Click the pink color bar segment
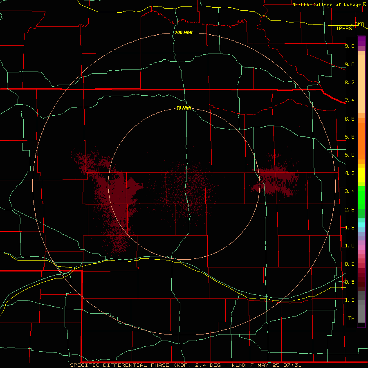The width and height of the screenshot is (368, 368). 361,248
